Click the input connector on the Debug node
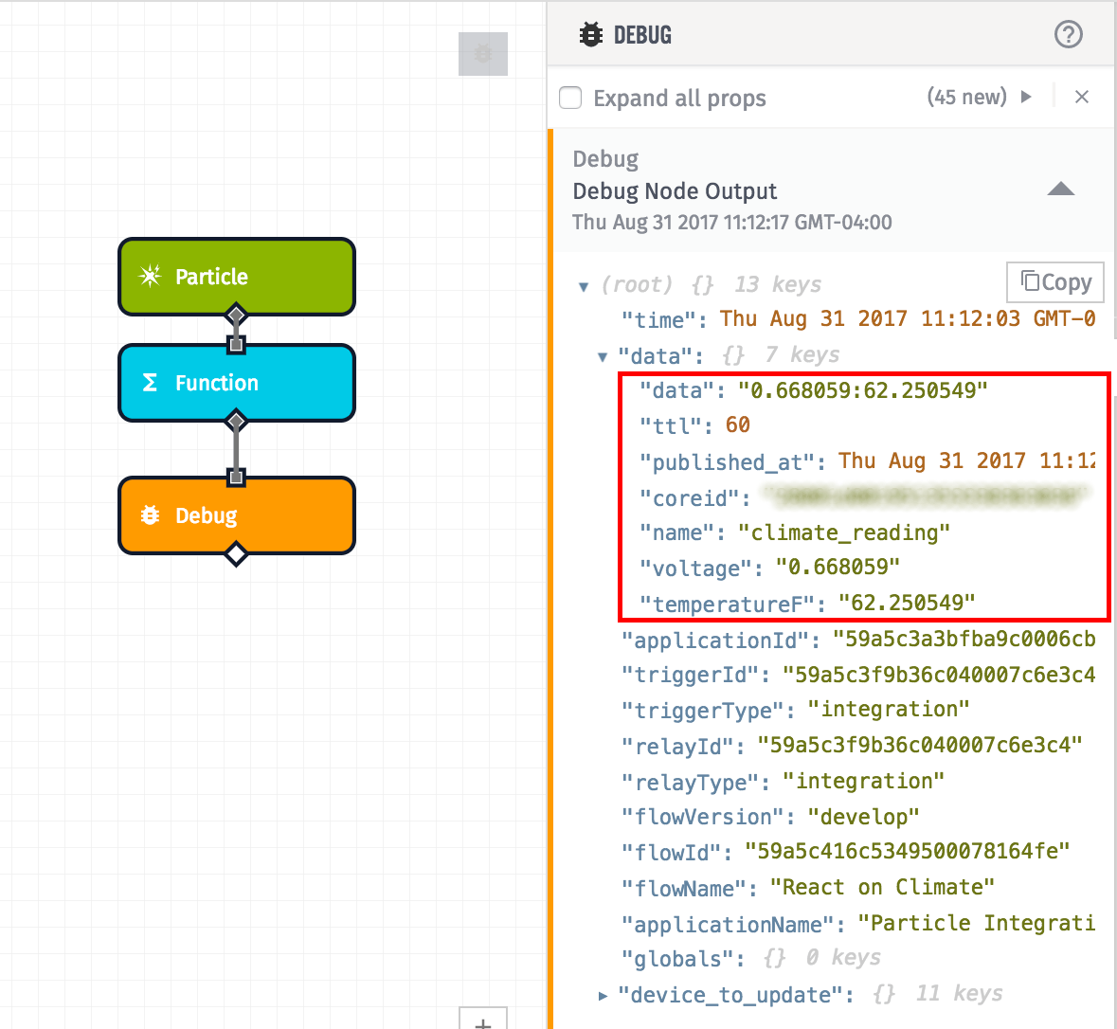 click(x=236, y=479)
